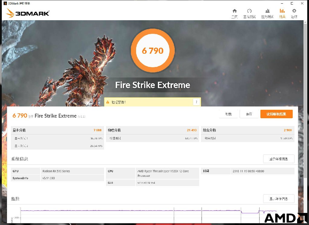Select the combined score 2 900 value
Image resolution: width=309 pixels, height=225 pixels.
pyautogui.click(x=288, y=130)
